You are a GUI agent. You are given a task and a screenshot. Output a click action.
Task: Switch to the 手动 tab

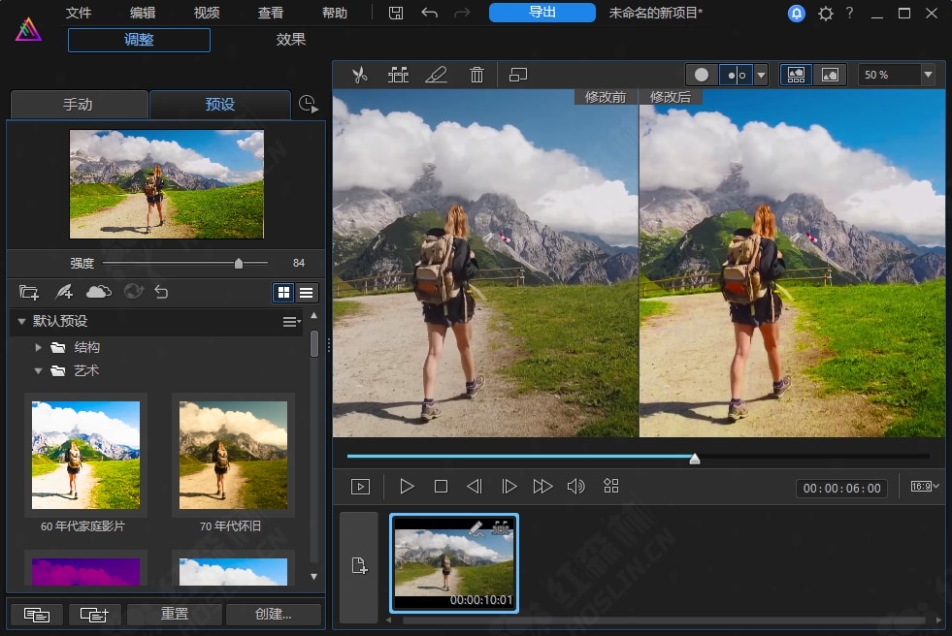click(78, 105)
